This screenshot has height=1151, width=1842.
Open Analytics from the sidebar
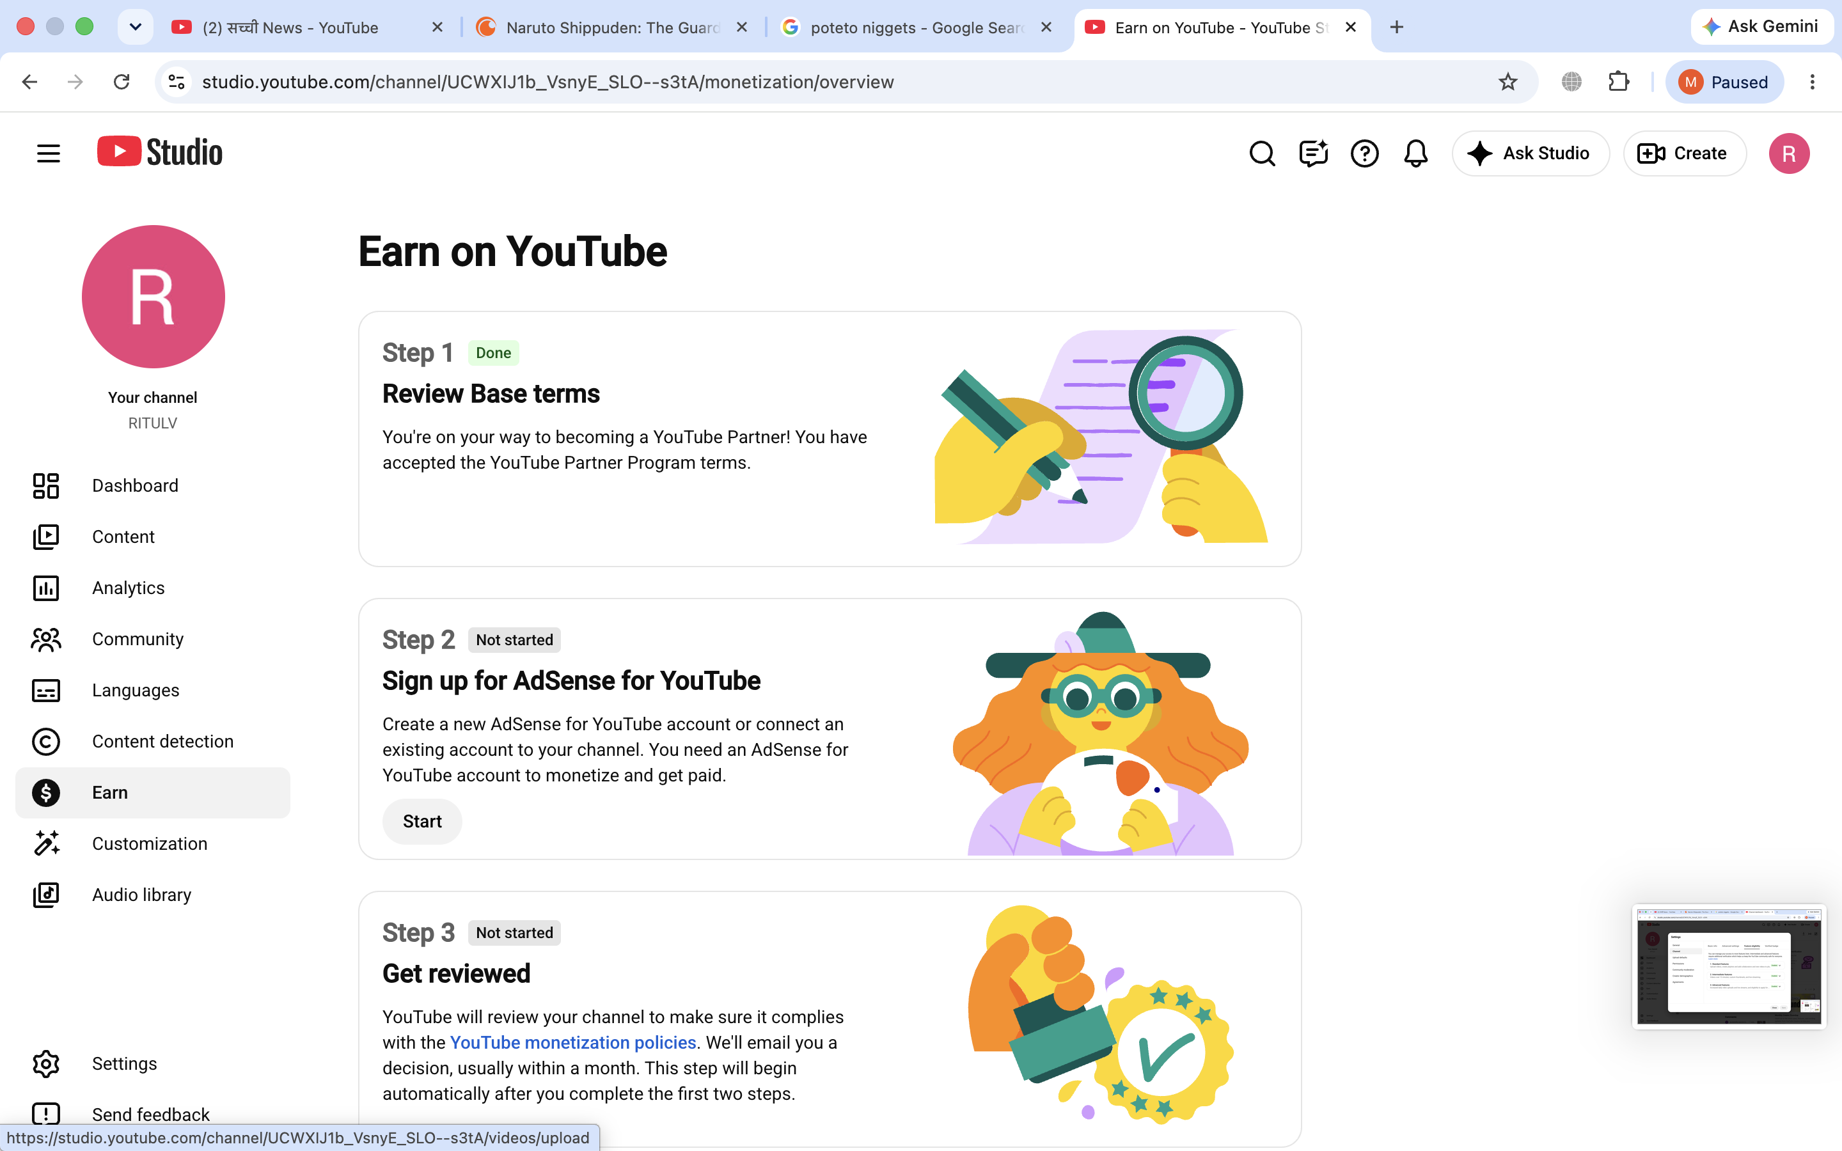(152, 588)
